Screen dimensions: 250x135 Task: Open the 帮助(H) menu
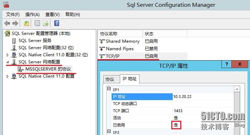coord(73,15)
